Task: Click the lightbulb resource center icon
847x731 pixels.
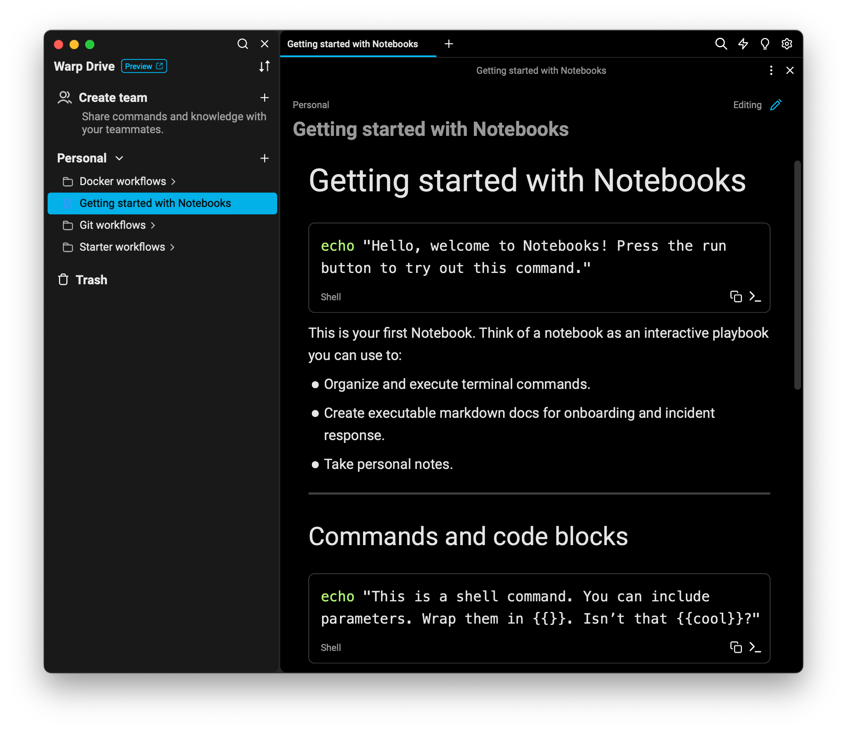Action: coord(764,44)
